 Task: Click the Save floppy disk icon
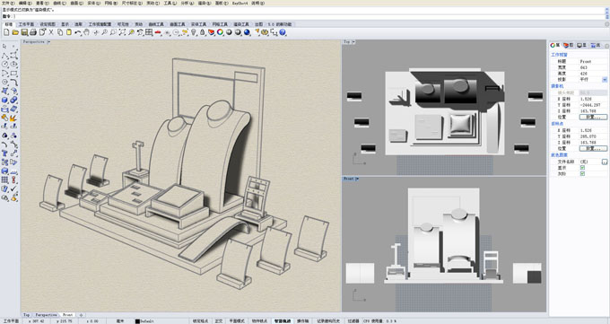pos(24,32)
